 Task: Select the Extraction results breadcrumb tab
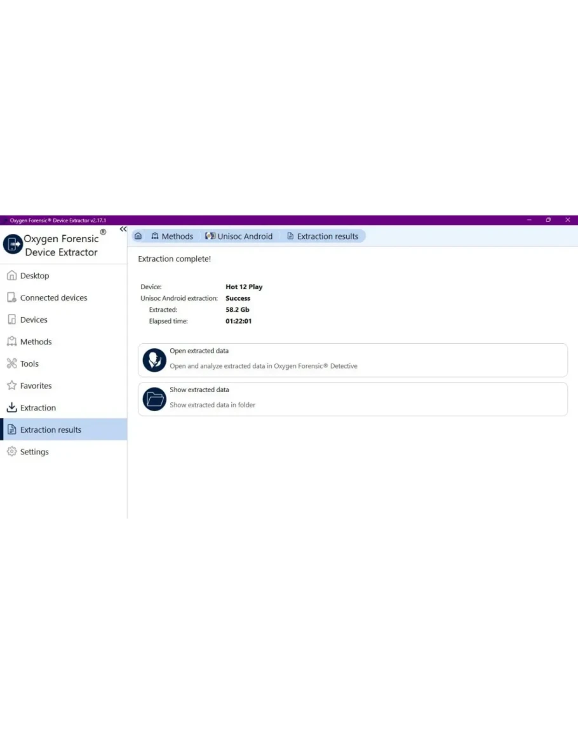pos(323,236)
